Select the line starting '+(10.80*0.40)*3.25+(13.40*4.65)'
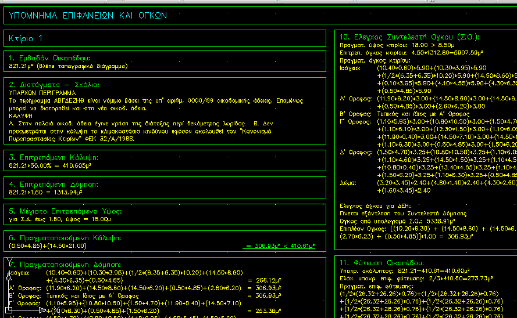Viewport: 517px width, 318px height. click(447, 167)
